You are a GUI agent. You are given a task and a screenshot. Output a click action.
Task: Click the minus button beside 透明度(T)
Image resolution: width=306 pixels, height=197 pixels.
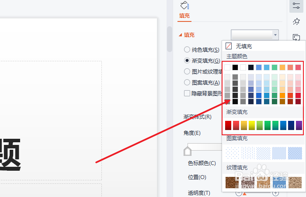(x=239, y=193)
